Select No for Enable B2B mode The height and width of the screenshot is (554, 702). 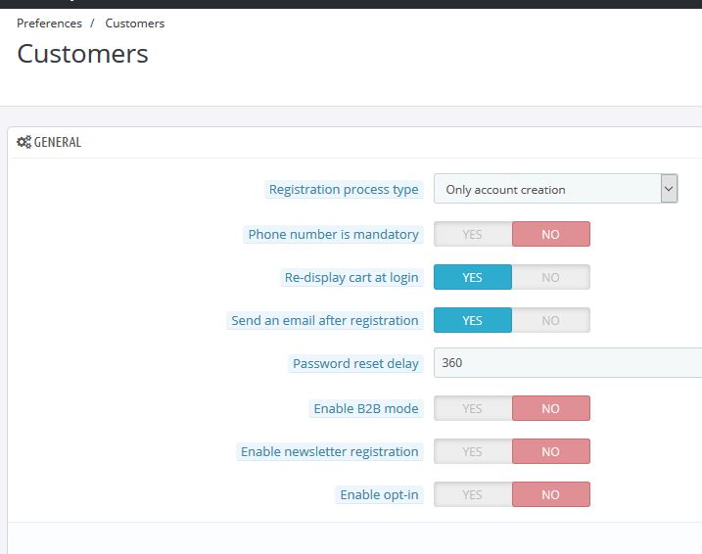click(550, 408)
